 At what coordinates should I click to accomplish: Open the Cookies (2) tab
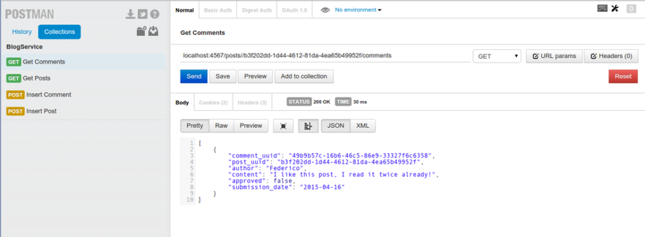tap(214, 103)
